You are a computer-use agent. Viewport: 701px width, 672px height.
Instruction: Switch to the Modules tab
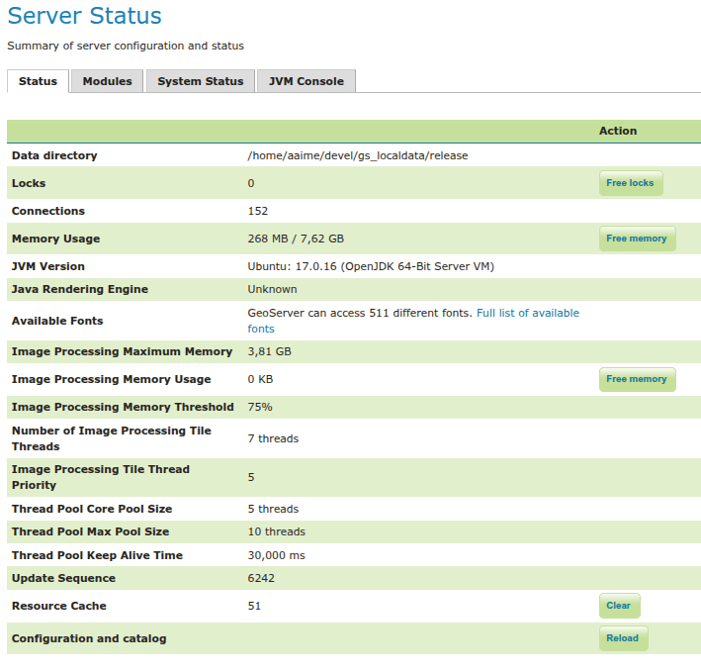tap(107, 81)
